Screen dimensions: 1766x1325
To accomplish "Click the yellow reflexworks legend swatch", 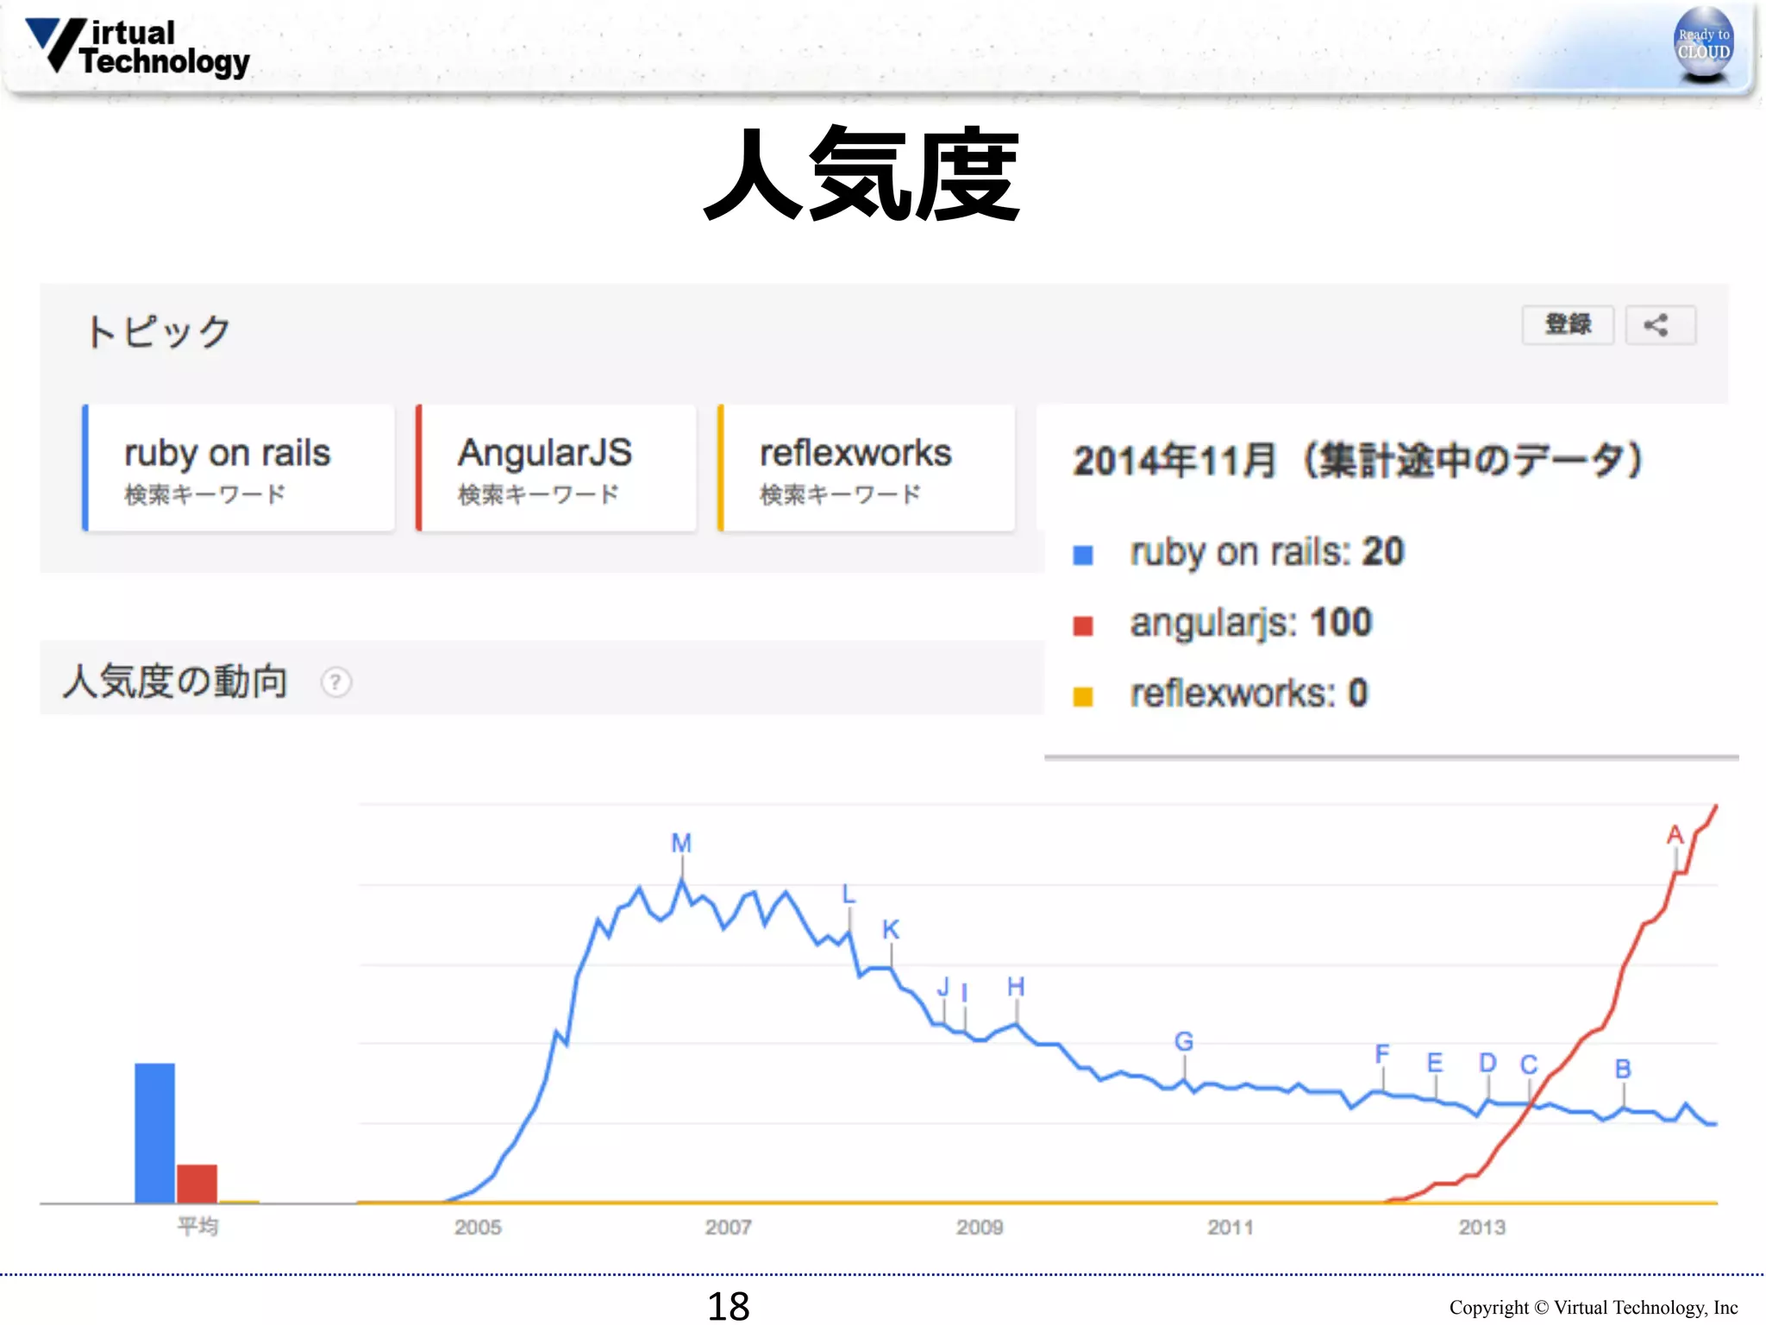I will [1083, 696].
